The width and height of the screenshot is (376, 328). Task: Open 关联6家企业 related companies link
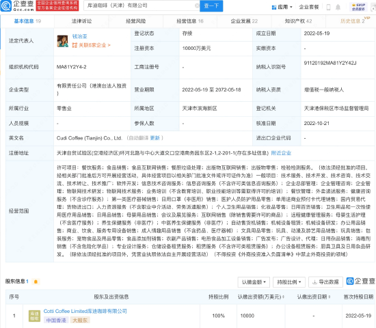point(91,45)
